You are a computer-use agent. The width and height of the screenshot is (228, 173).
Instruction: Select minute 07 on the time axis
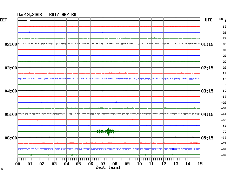click(103, 164)
